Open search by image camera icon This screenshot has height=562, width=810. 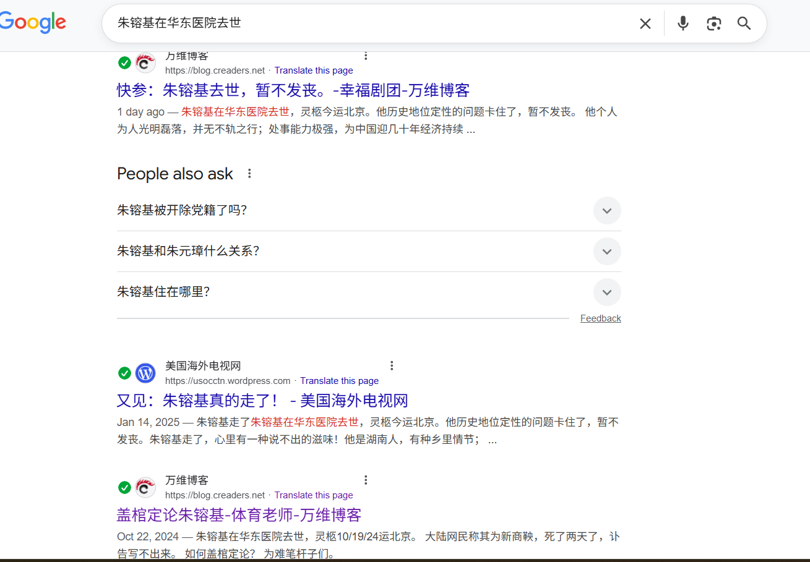click(x=713, y=23)
